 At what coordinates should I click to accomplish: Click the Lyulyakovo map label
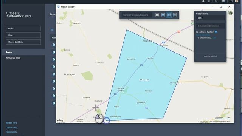pos(141,102)
